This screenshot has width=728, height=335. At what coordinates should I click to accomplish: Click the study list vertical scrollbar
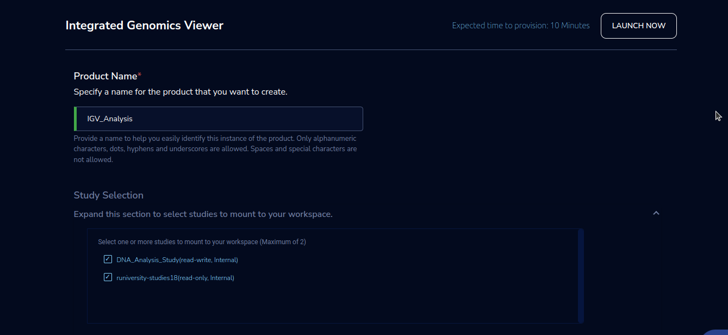pos(581,276)
